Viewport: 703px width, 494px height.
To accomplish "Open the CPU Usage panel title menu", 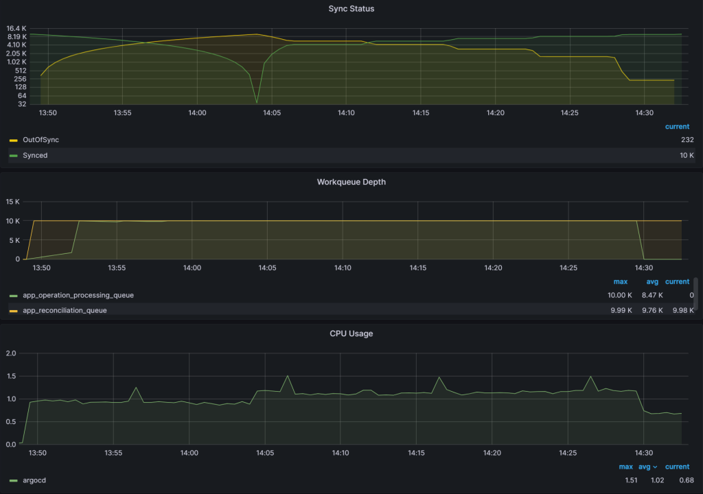I will pos(351,333).
